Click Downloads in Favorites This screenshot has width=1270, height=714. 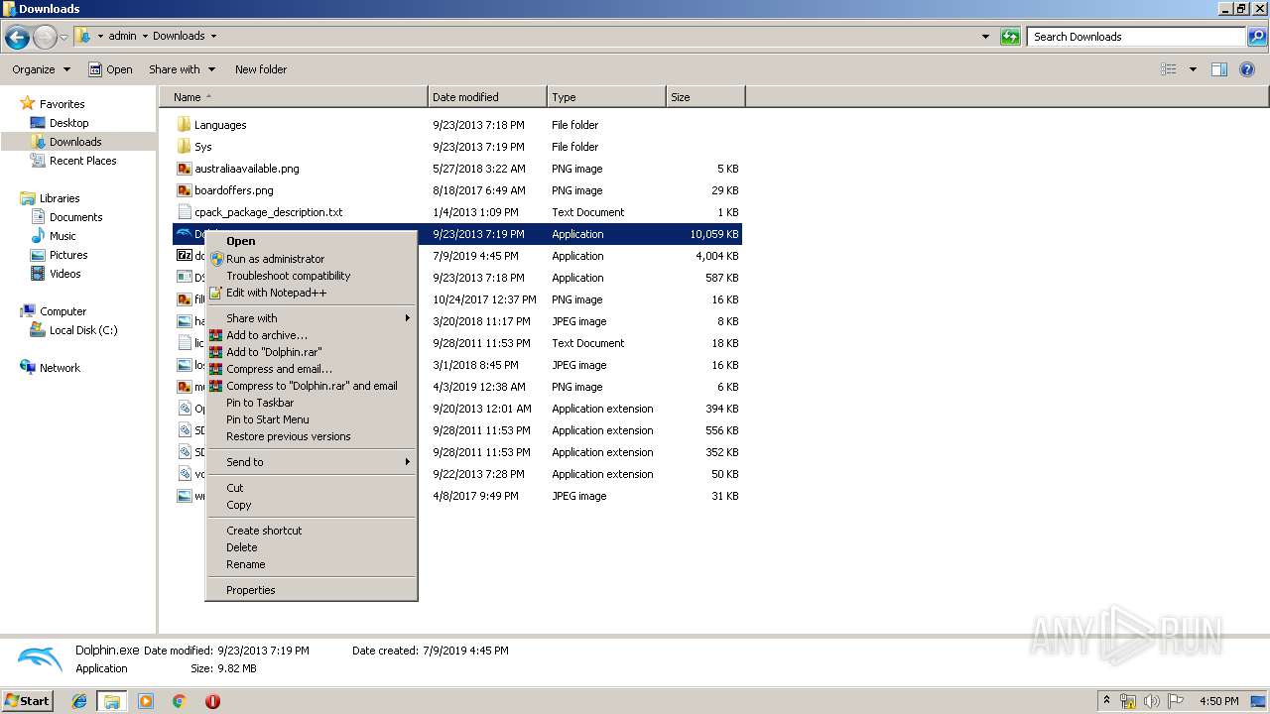tap(75, 142)
